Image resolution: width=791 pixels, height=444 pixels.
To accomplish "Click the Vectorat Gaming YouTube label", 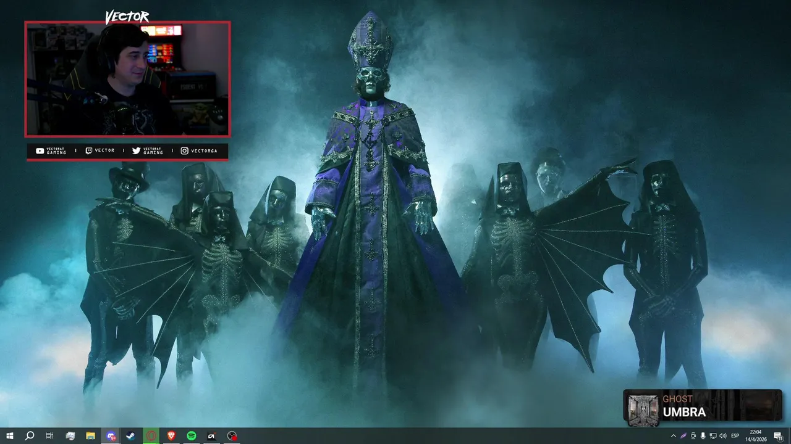I will tap(51, 151).
